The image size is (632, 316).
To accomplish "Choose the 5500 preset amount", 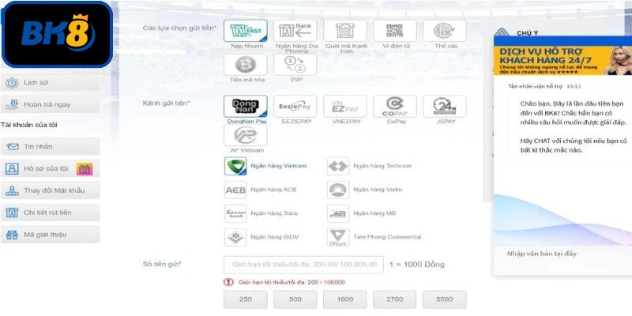I will pyautogui.click(x=445, y=299).
